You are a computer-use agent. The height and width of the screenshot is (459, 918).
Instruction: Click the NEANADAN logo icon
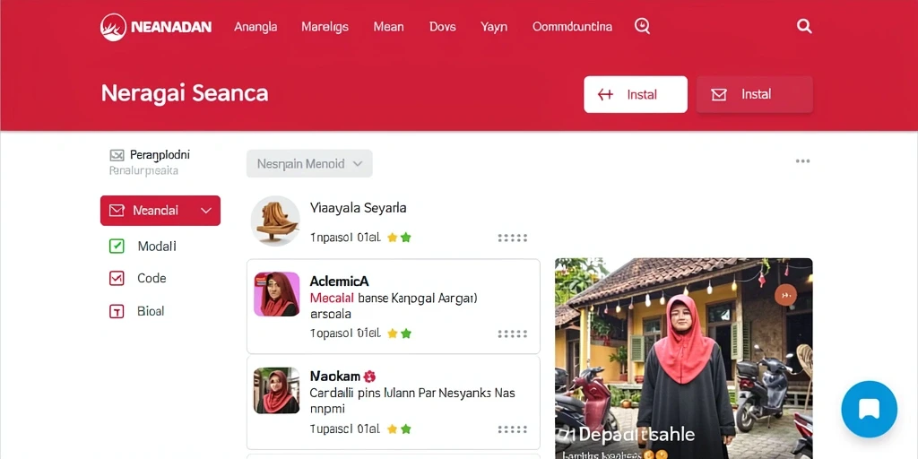113,27
